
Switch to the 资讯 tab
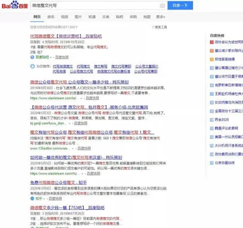tap(51, 17)
